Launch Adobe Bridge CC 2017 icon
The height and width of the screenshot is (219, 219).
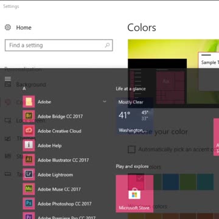point(29,116)
